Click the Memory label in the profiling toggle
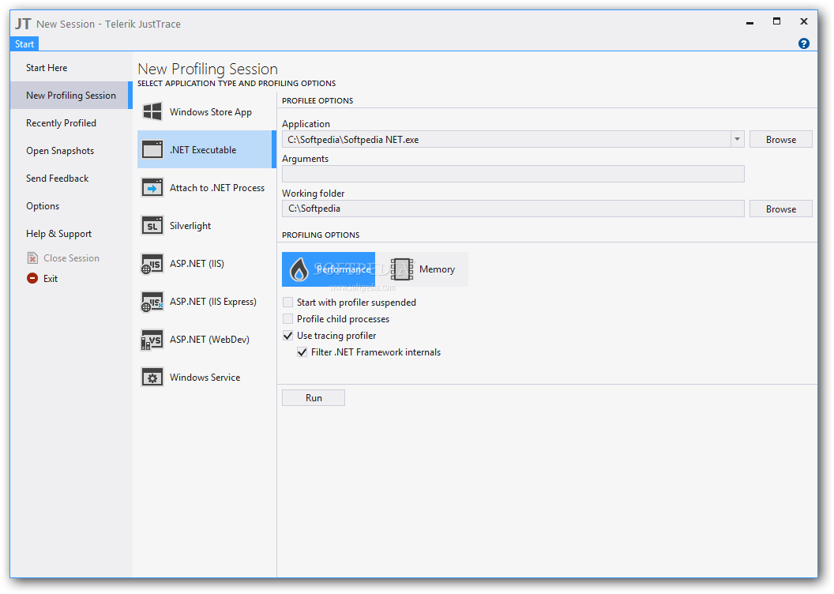The width and height of the screenshot is (834, 594). [x=438, y=269]
